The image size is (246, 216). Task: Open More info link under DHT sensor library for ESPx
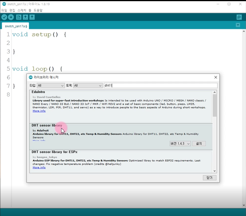click(x=39, y=168)
